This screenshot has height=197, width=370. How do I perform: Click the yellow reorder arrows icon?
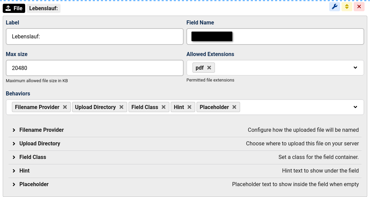pos(347,7)
